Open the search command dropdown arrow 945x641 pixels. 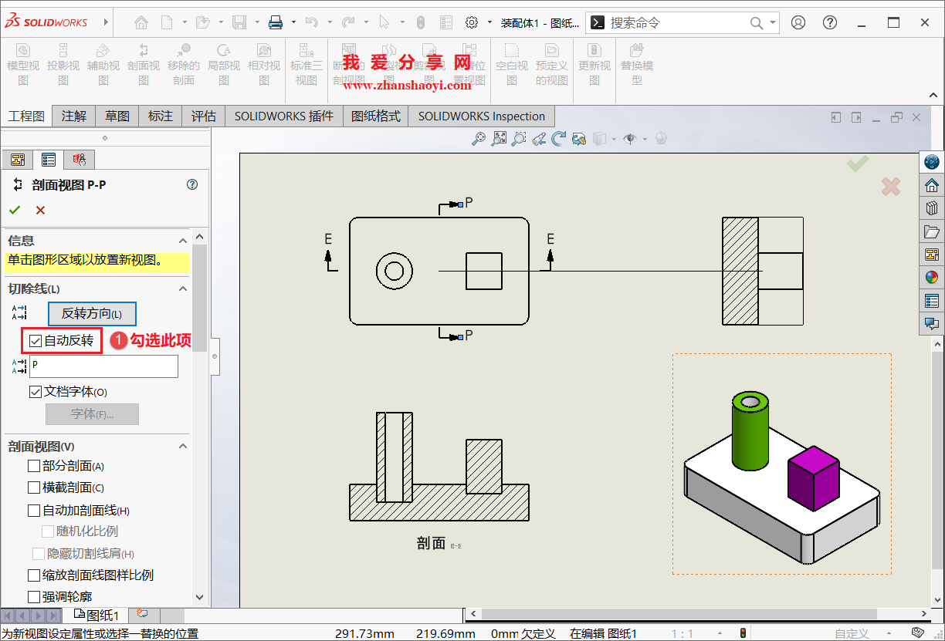point(773,22)
